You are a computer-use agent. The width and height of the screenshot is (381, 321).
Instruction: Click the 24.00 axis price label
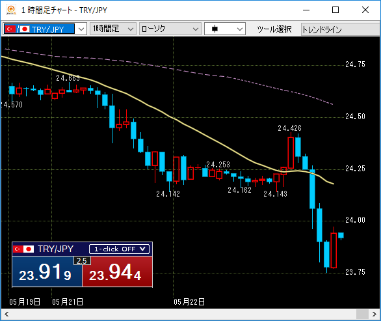(x=355, y=220)
